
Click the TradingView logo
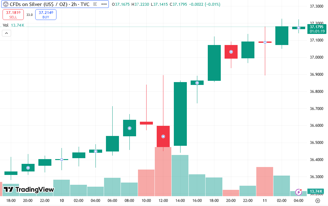tap(29, 190)
